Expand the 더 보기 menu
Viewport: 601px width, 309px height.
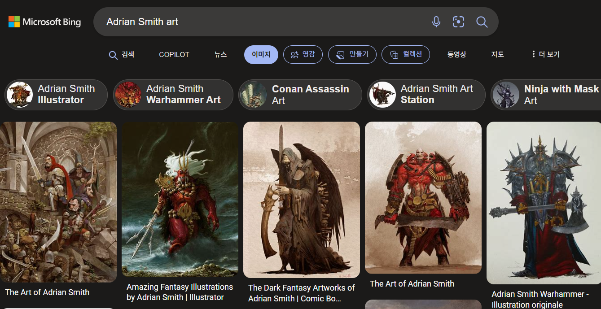click(545, 55)
